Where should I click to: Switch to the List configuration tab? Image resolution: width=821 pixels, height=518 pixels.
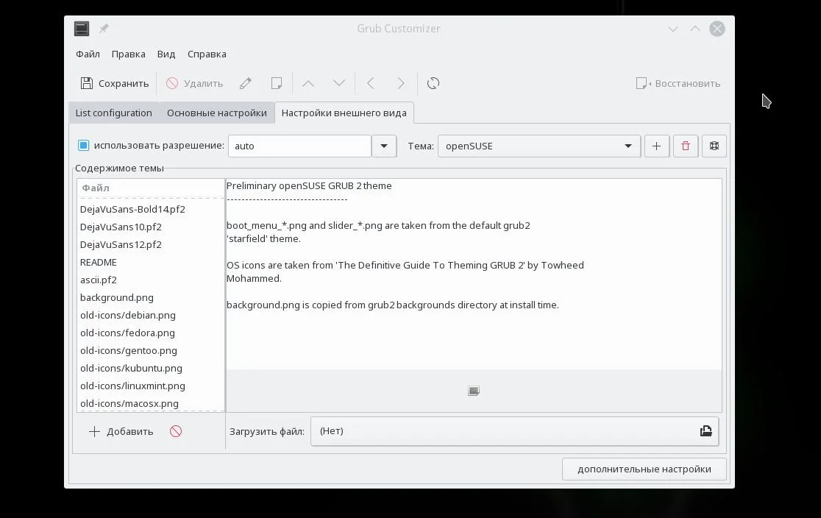113,113
